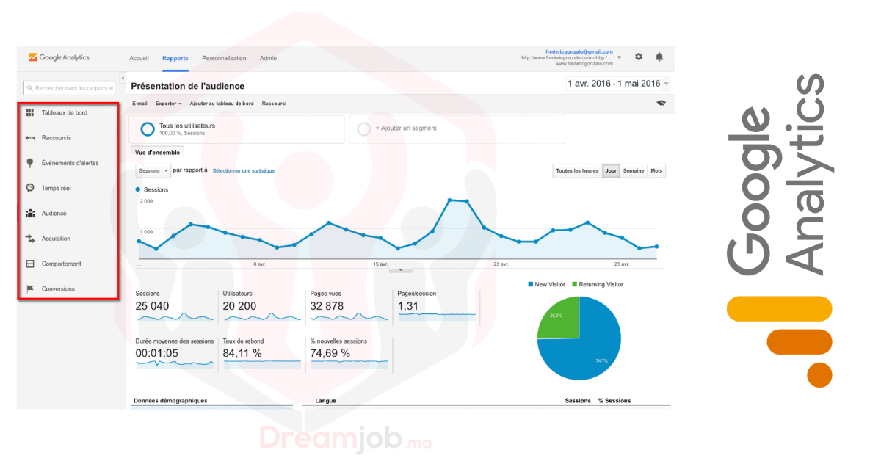881x461 pixels.
Task: Select the Pages vues 32 878 metric
Action: [349, 306]
